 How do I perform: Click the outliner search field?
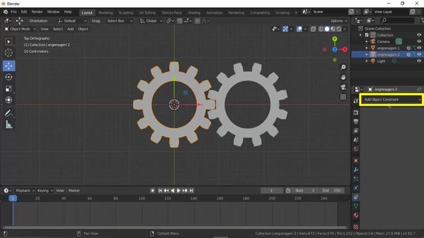point(397,20)
